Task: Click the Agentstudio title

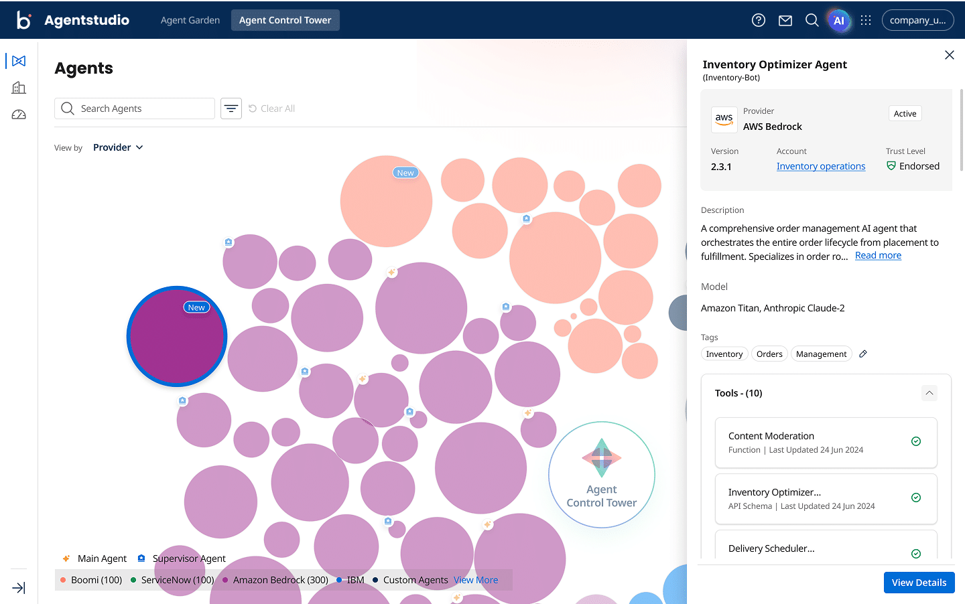Action: pyautogui.click(x=87, y=20)
